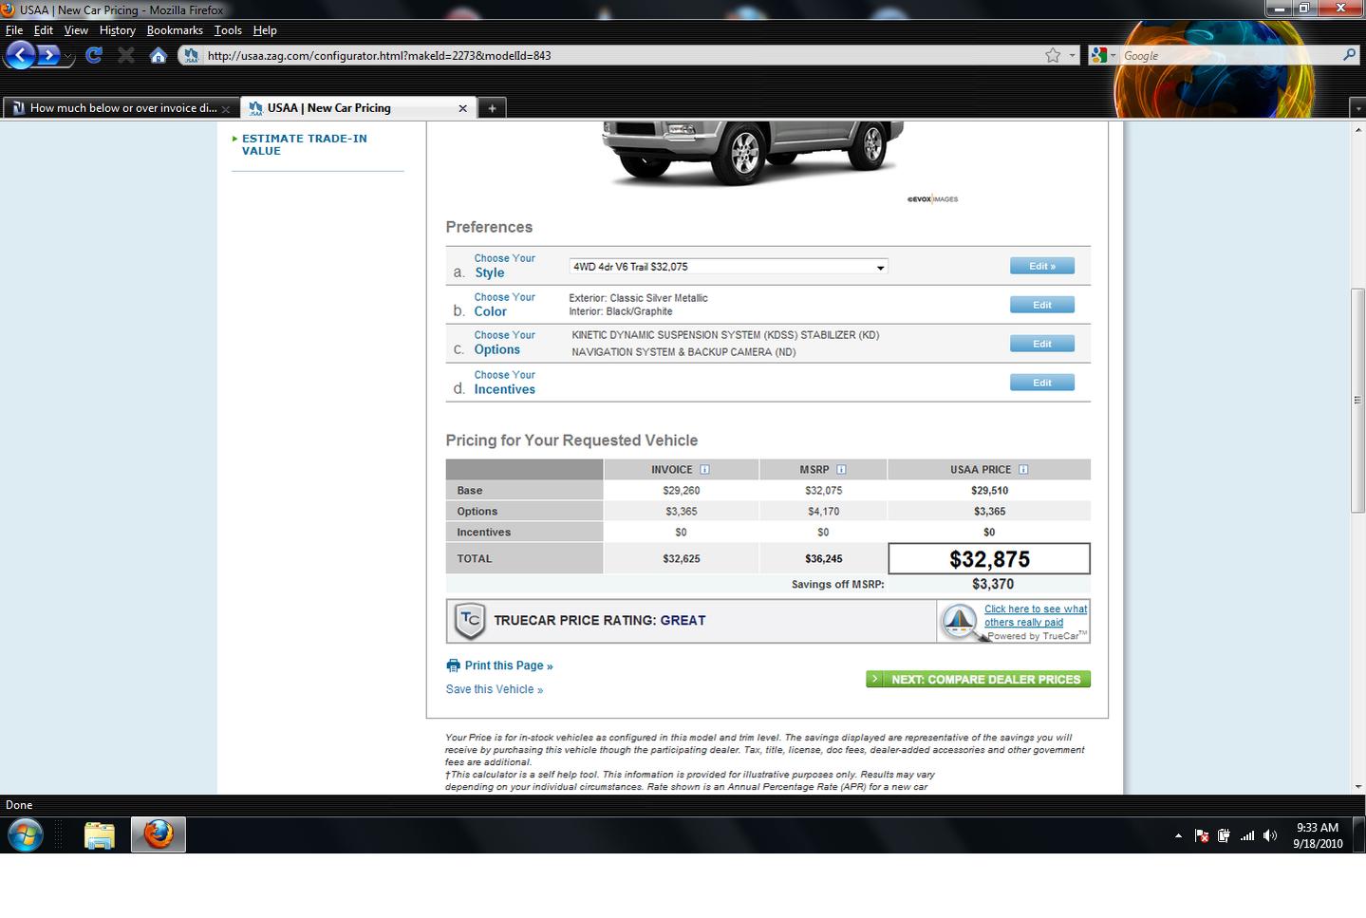Click Next: Compare Dealer Prices button
This screenshot has height=918, width=1366.
[x=978, y=680]
